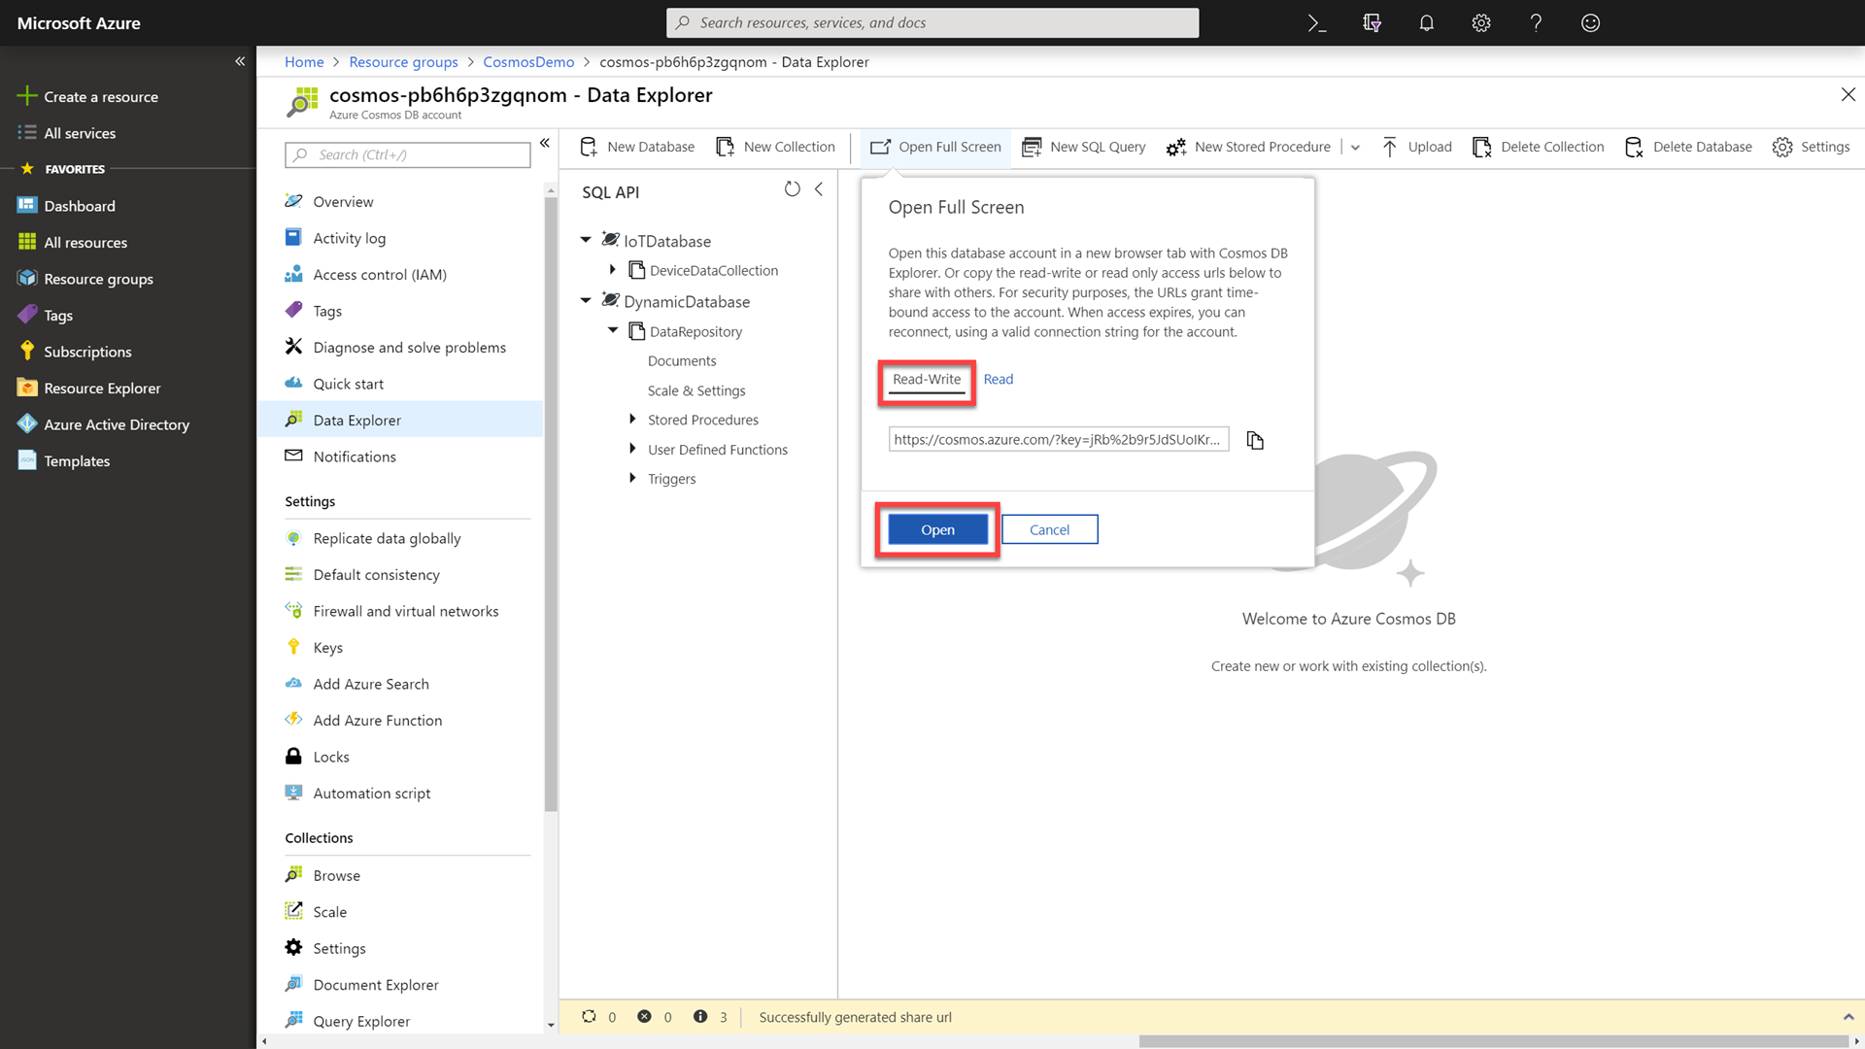1865x1049 pixels.
Task: Select the Read tab
Action: [997, 379]
